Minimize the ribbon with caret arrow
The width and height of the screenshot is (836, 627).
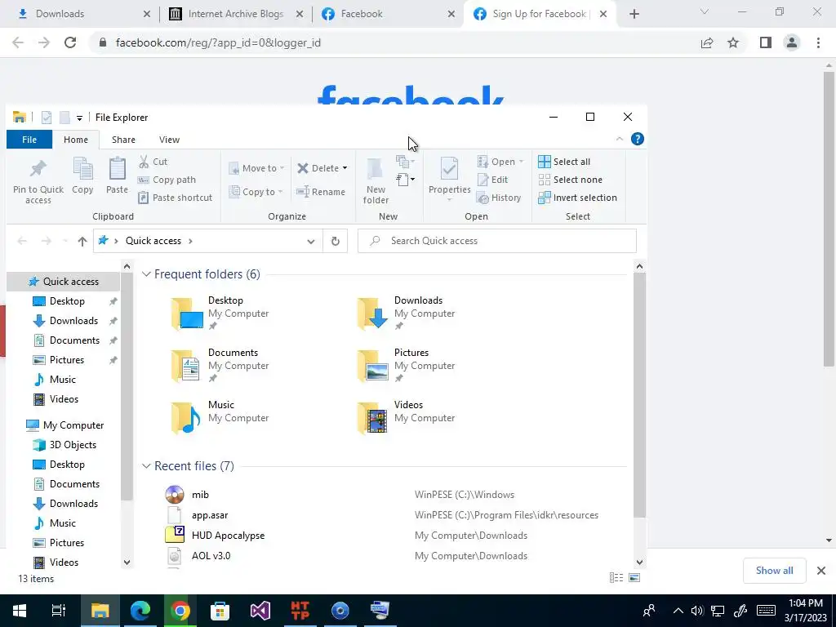click(x=620, y=139)
